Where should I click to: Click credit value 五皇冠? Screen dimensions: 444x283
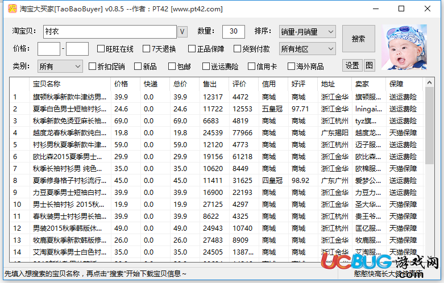pyautogui.click(x=272, y=109)
